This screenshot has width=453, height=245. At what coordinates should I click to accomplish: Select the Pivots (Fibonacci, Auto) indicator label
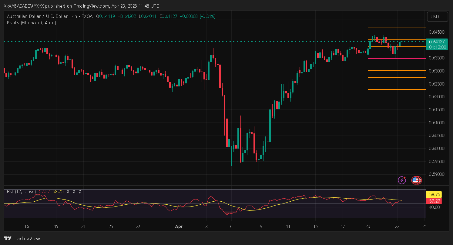(32, 22)
